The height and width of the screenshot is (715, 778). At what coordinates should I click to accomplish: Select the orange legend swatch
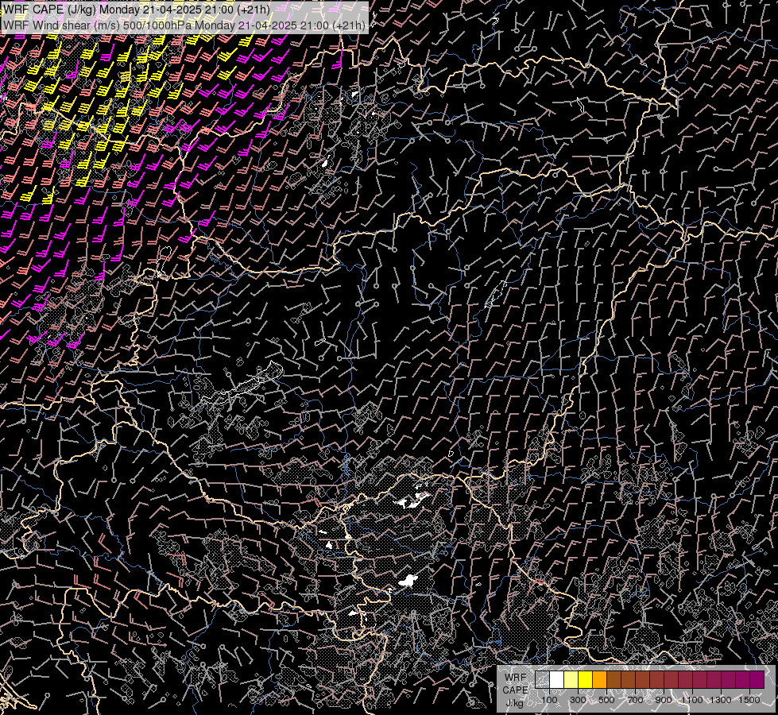pos(599,680)
